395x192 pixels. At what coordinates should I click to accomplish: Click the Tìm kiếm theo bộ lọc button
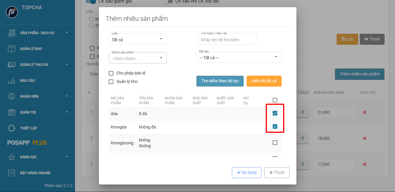tap(220, 81)
